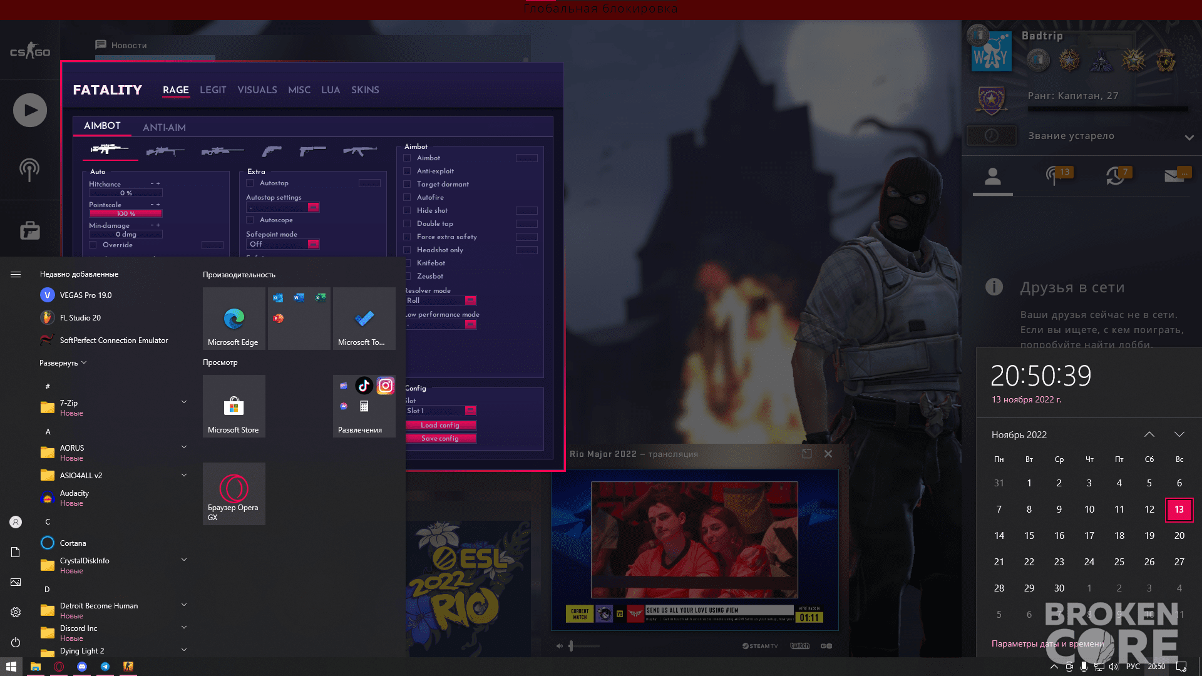Open the CS:GO inventory briefcase icon
Image resolution: width=1202 pixels, height=676 pixels.
(30, 230)
